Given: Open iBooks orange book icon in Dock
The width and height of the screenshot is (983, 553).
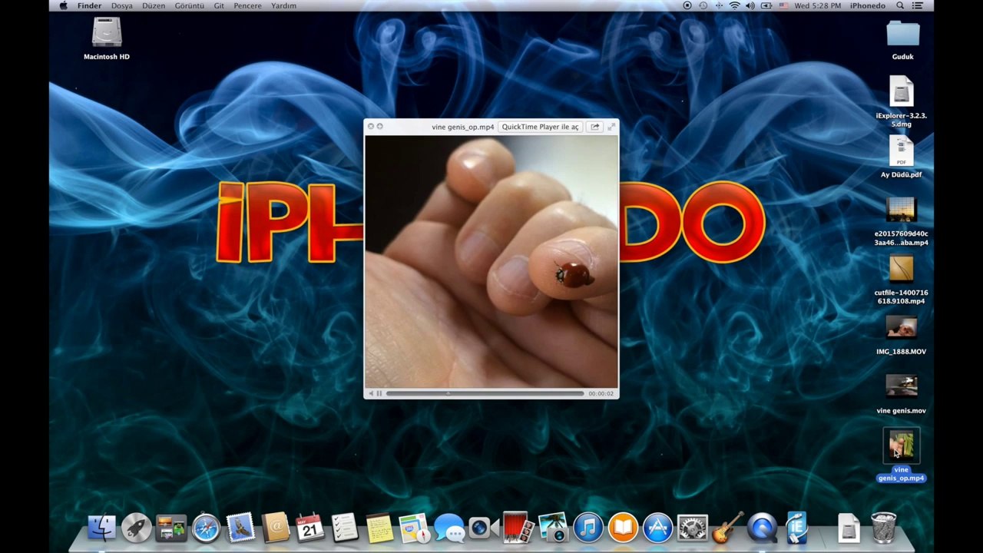Looking at the screenshot, I should coord(623,528).
